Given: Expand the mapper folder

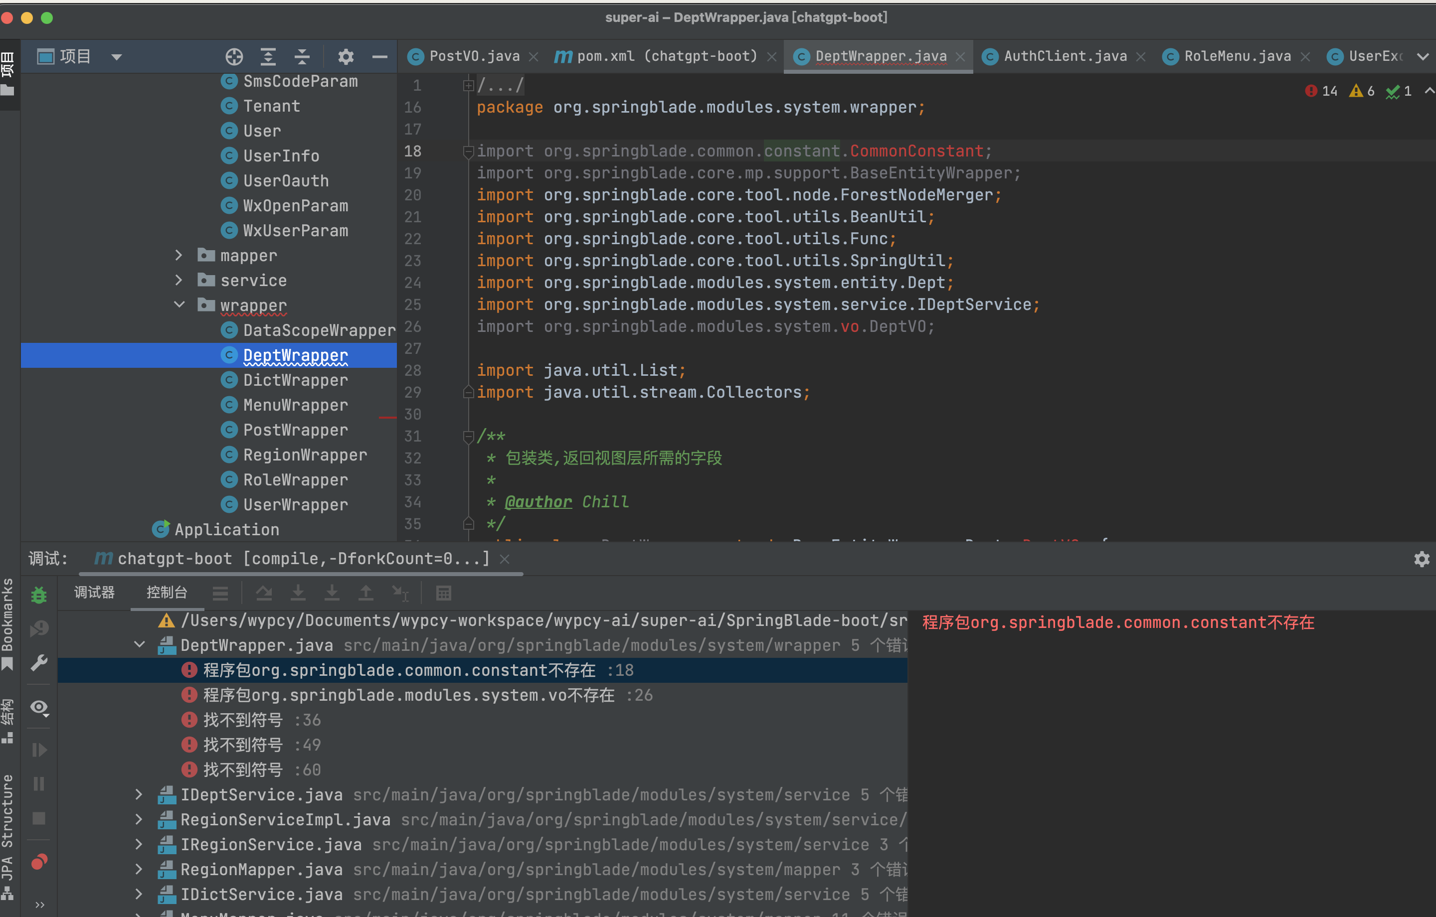Looking at the screenshot, I should [x=179, y=255].
